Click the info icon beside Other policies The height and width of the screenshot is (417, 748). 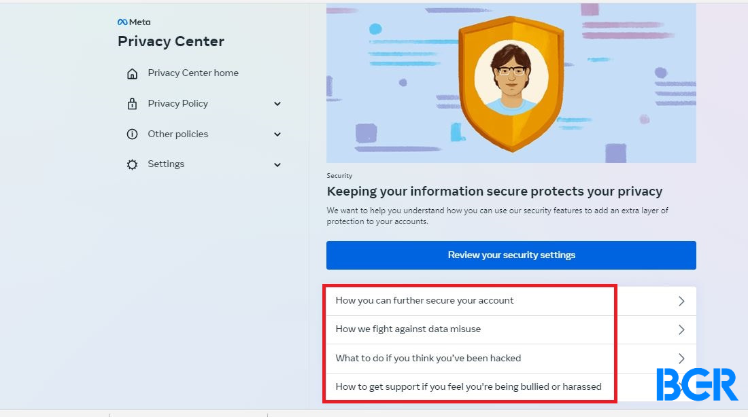(x=132, y=134)
